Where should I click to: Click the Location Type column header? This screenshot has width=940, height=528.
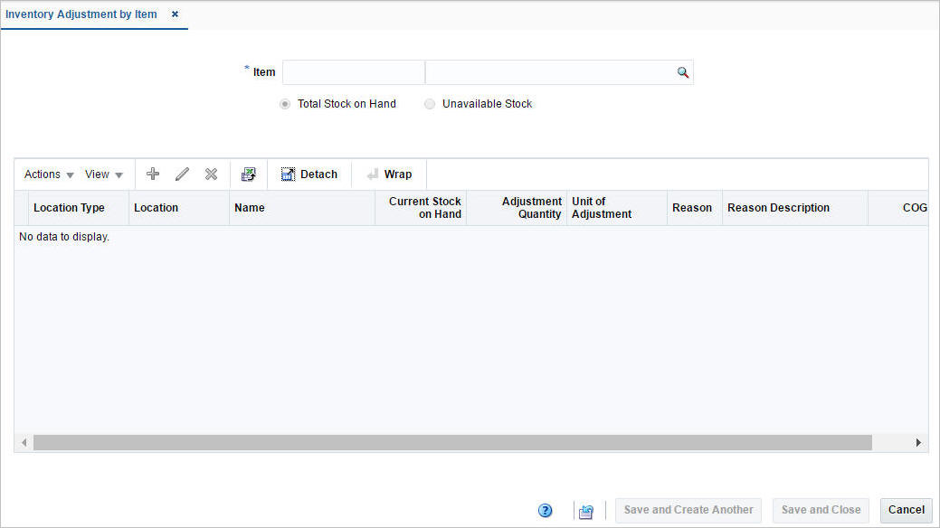(79, 208)
